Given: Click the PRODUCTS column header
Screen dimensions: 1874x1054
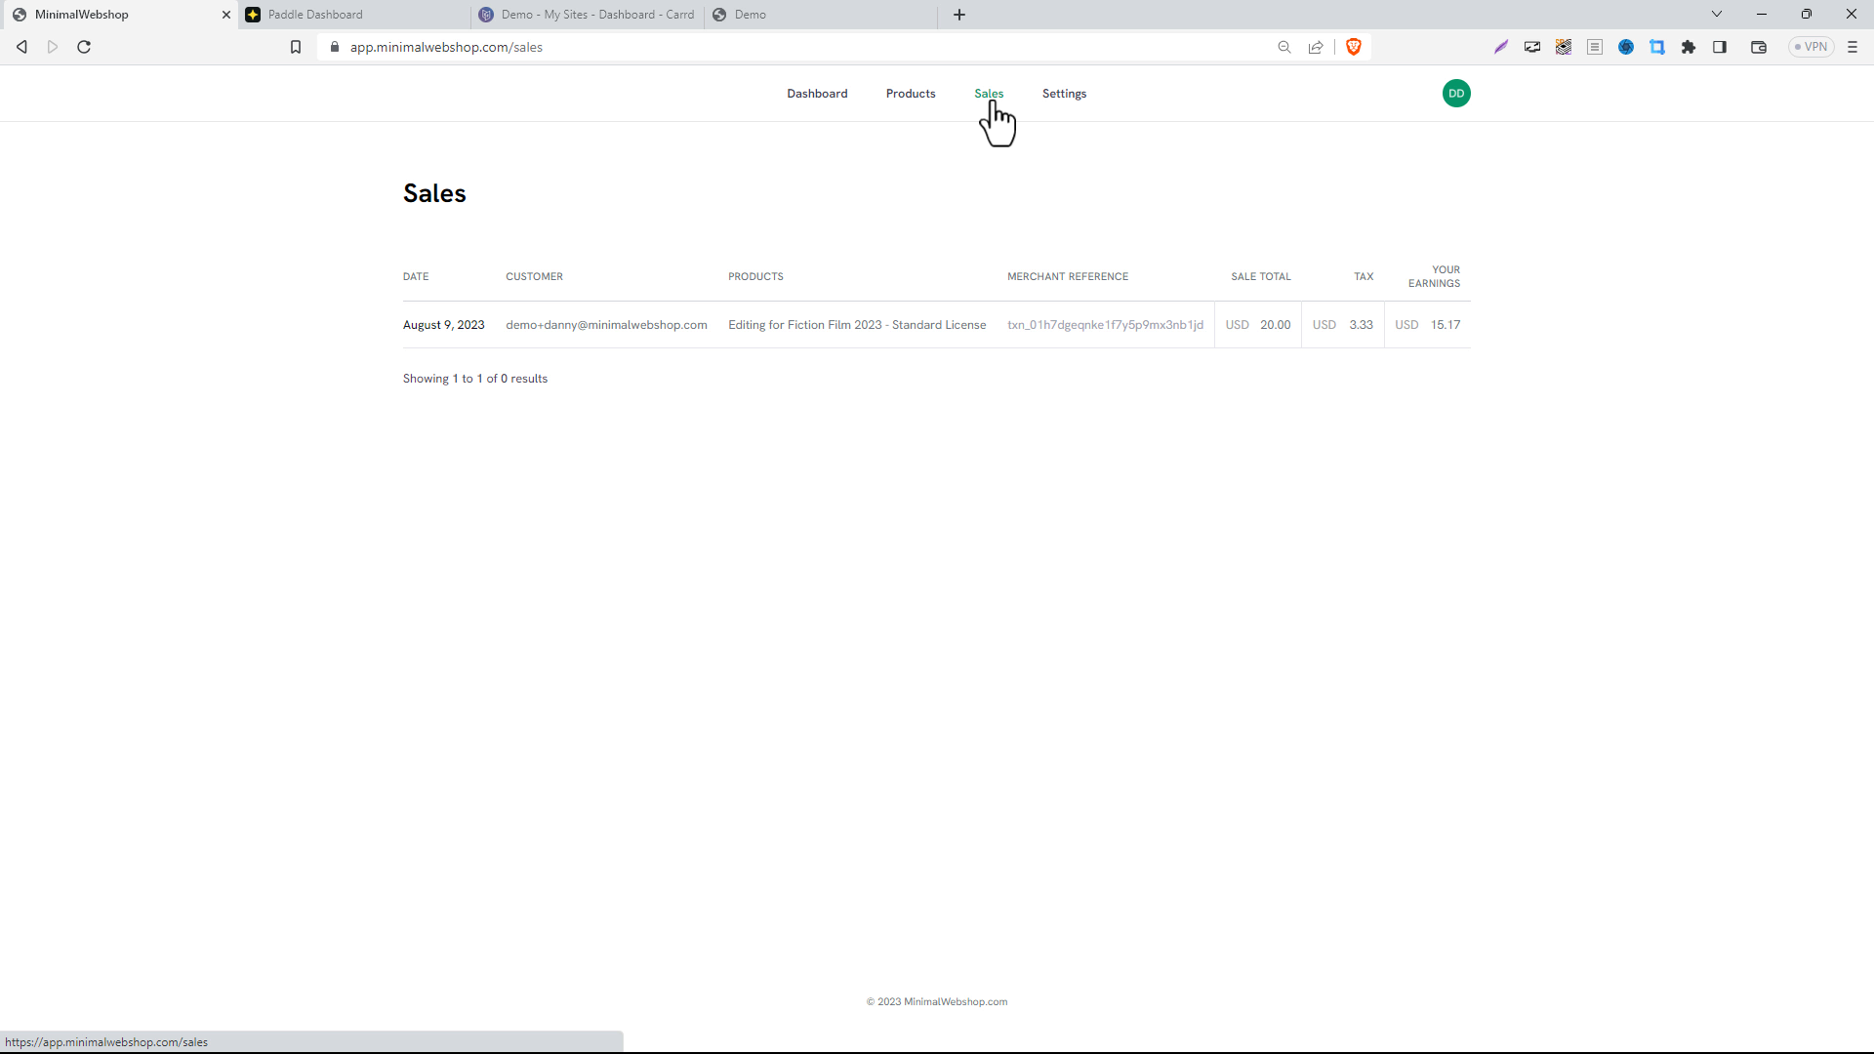Looking at the screenshot, I should [x=755, y=277].
